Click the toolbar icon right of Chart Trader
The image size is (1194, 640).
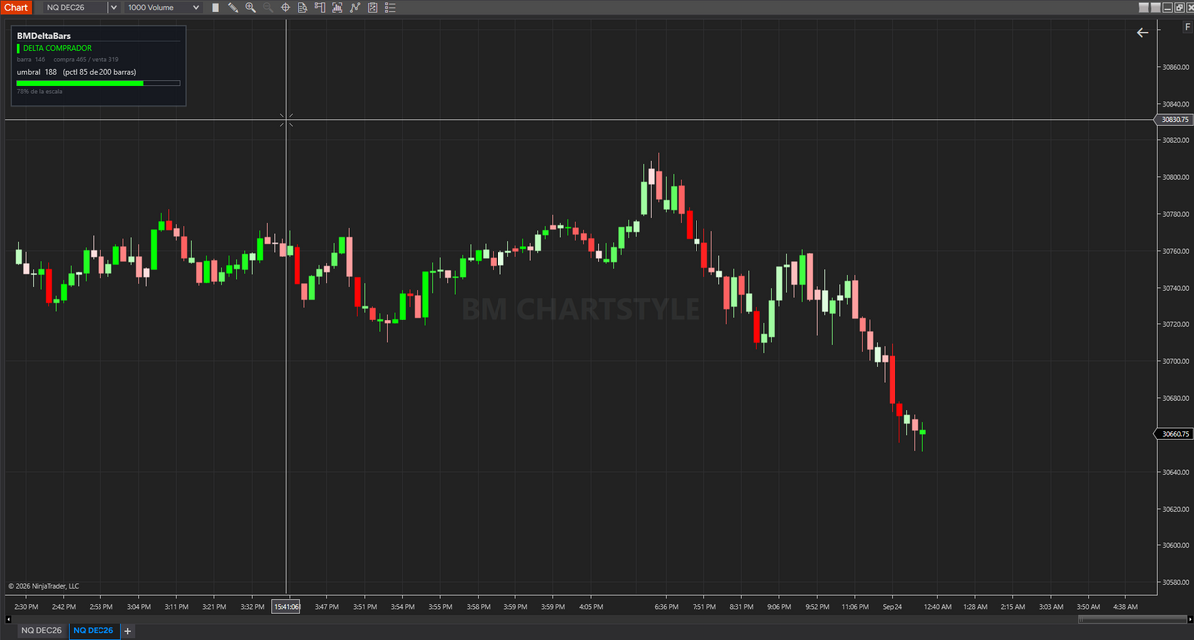tap(337, 7)
